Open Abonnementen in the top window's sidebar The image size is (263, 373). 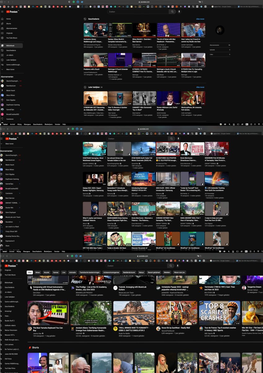11,28
